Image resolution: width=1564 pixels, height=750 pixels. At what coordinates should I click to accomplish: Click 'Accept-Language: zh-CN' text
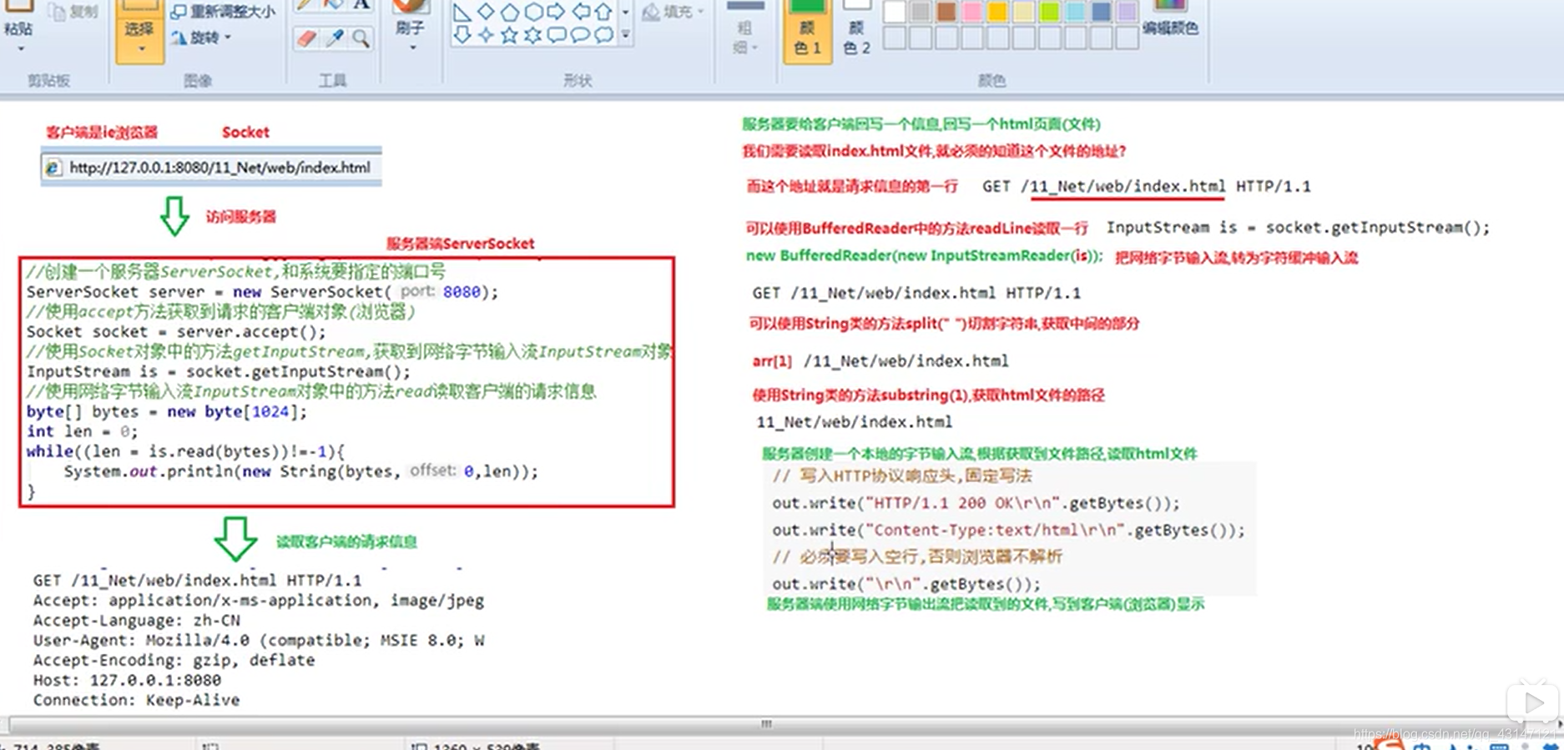(137, 621)
